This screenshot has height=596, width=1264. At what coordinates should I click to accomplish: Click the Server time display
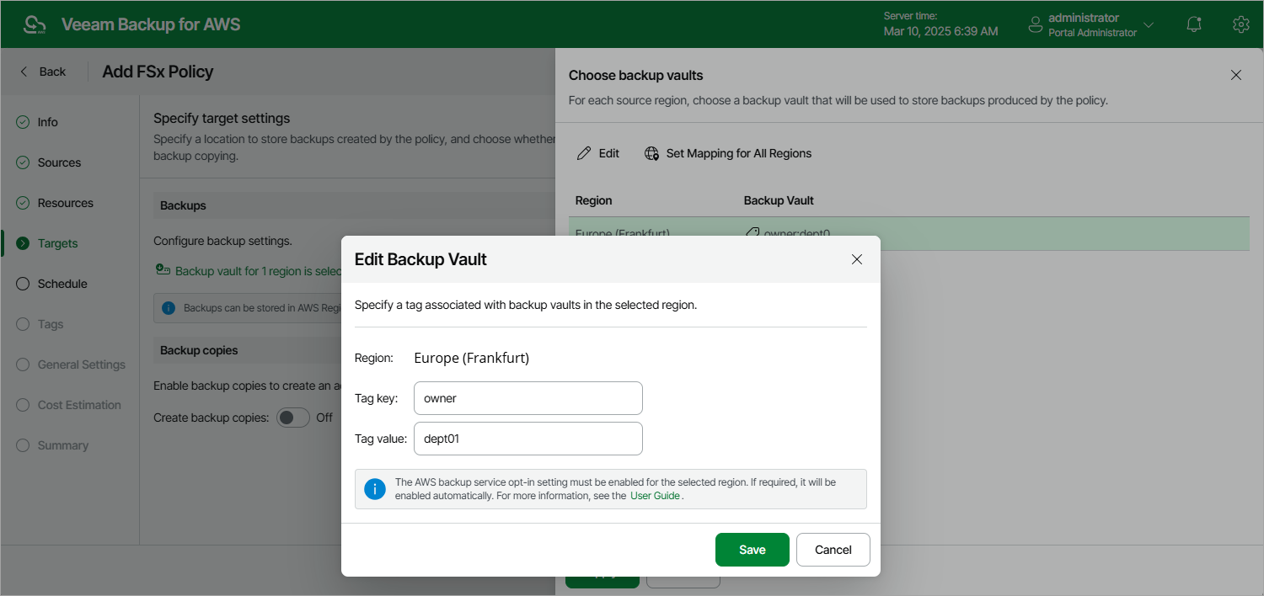[940, 24]
